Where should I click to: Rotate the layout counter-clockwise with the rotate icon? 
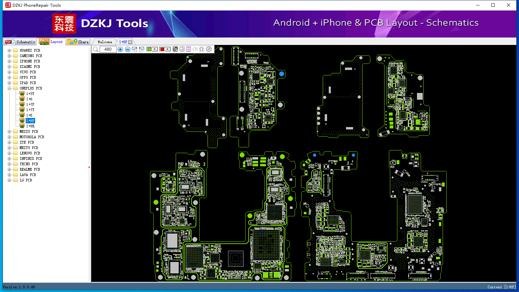point(142,49)
